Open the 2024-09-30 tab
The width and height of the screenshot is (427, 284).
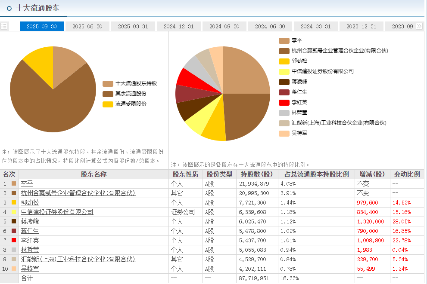224,26
